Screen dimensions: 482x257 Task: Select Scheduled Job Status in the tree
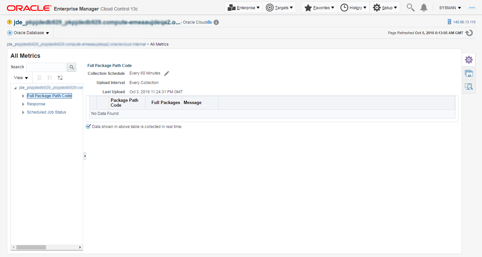point(46,112)
